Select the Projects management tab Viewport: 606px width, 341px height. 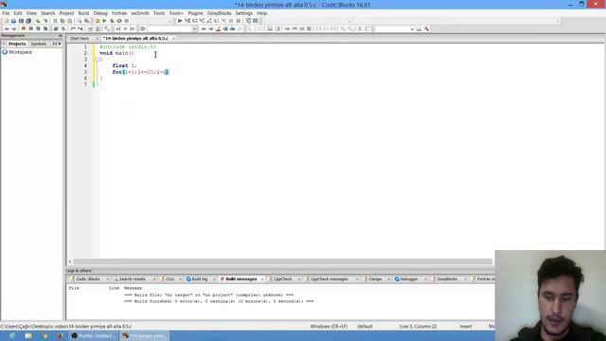tap(17, 44)
